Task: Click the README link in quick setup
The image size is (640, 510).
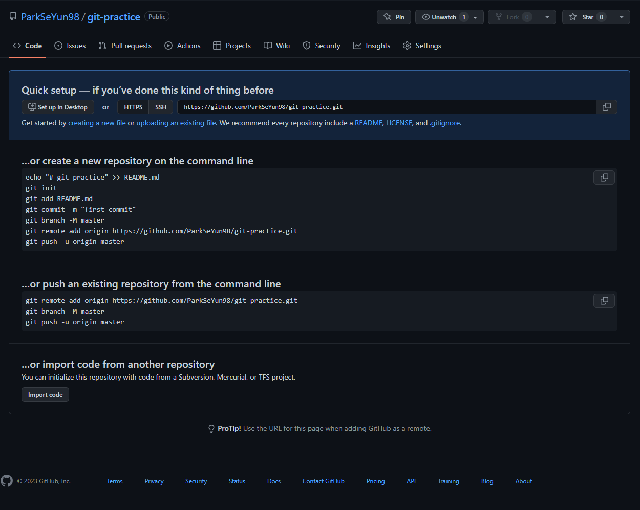Action: 369,123
